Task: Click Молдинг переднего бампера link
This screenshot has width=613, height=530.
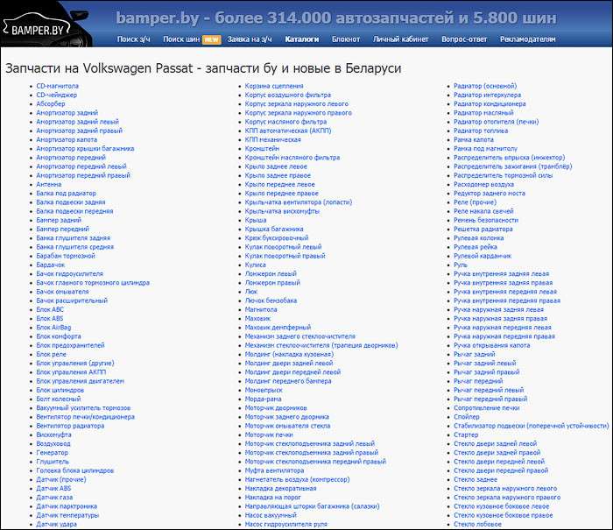Action: pyautogui.click(x=288, y=381)
